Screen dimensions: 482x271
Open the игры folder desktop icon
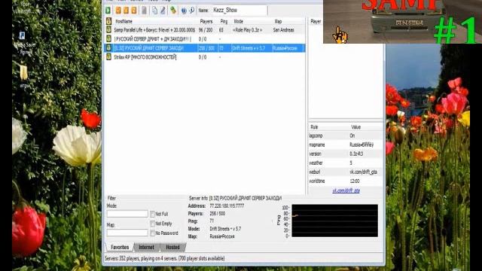click(x=23, y=76)
